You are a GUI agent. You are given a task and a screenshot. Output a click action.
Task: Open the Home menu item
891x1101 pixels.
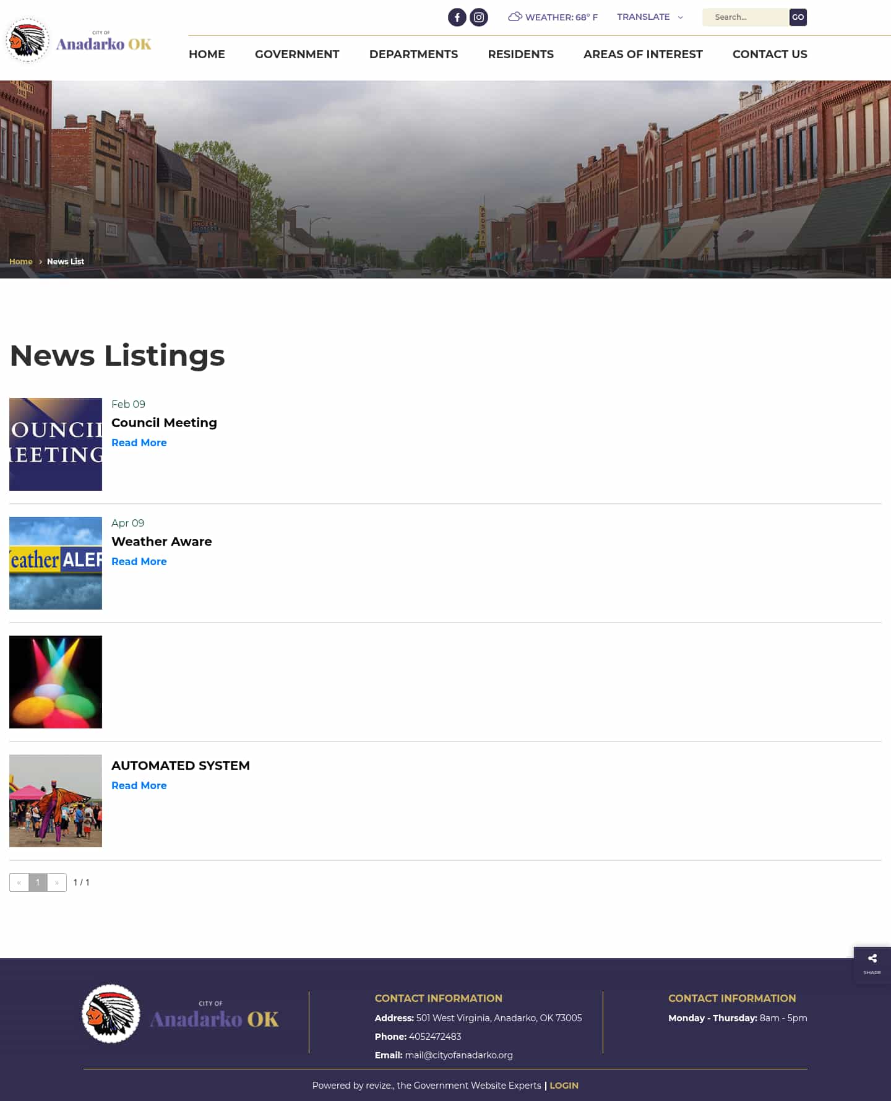(207, 54)
